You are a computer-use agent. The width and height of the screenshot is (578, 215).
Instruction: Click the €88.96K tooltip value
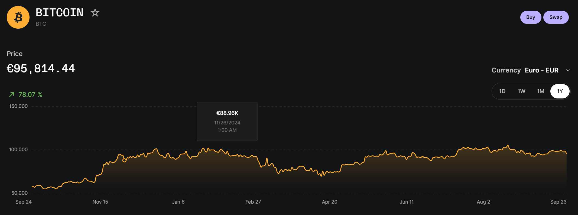pos(227,113)
